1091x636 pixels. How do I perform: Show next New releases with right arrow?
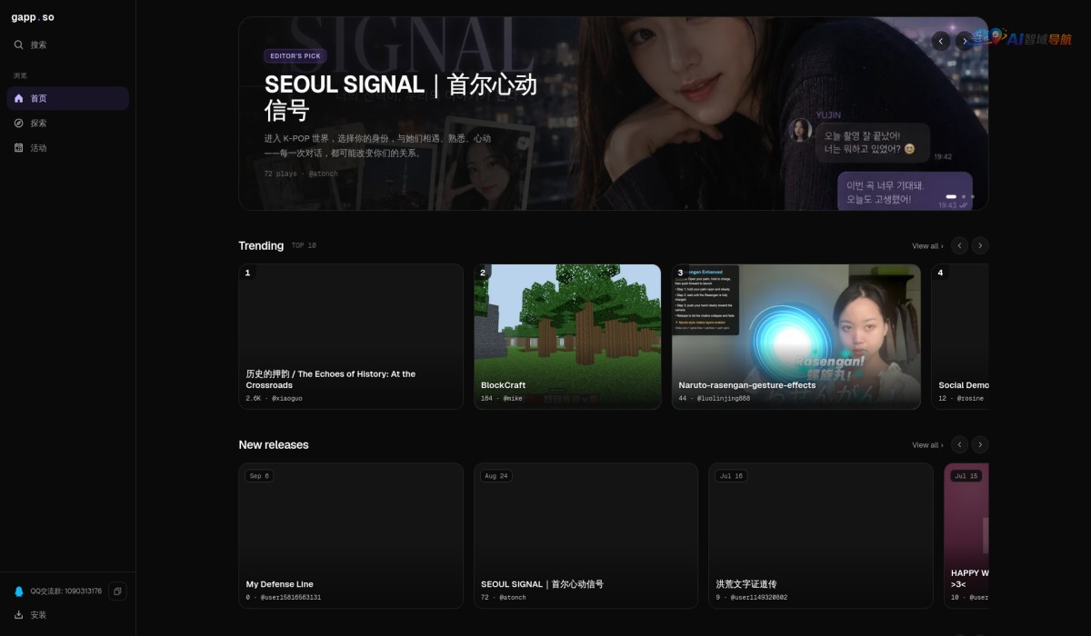click(980, 444)
